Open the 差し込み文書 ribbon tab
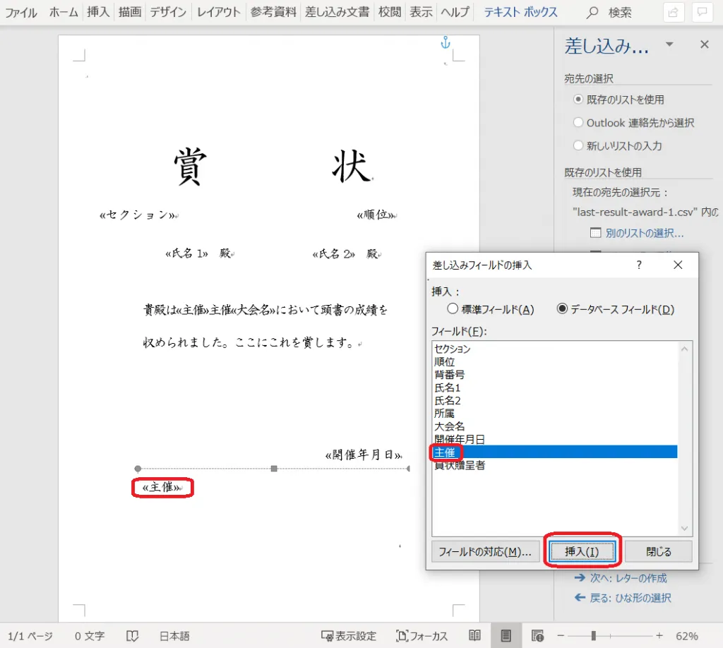The image size is (723, 648). click(x=337, y=12)
